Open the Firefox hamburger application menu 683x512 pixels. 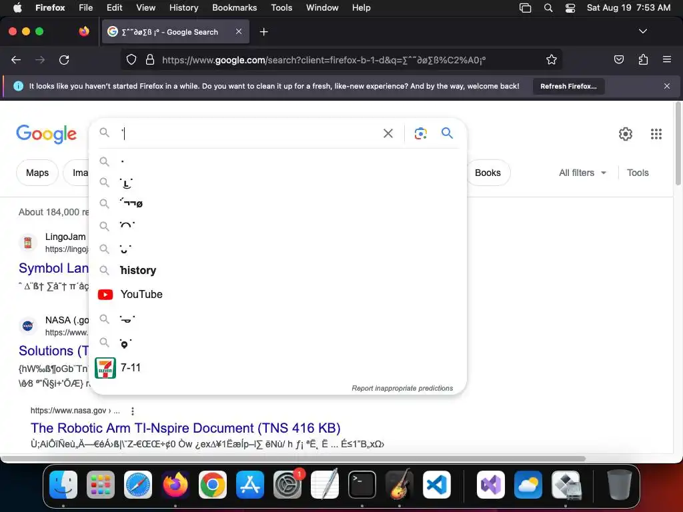click(x=666, y=59)
